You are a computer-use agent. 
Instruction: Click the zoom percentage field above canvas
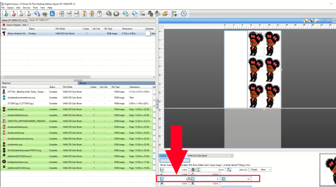pyautogui.click(x=334, y=21)
